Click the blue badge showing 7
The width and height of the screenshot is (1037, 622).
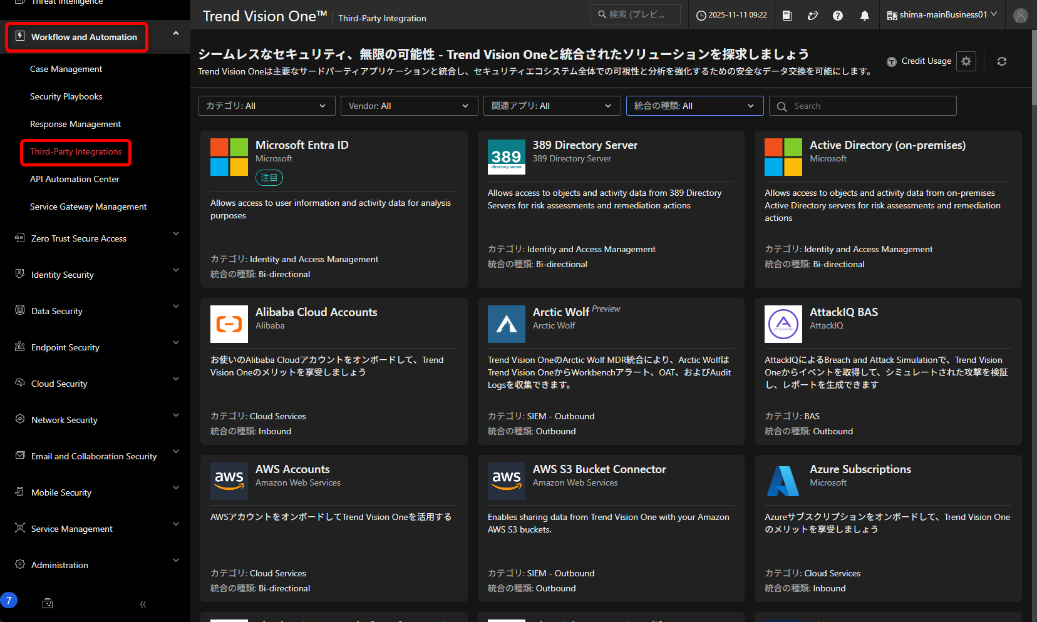[9, 601]
